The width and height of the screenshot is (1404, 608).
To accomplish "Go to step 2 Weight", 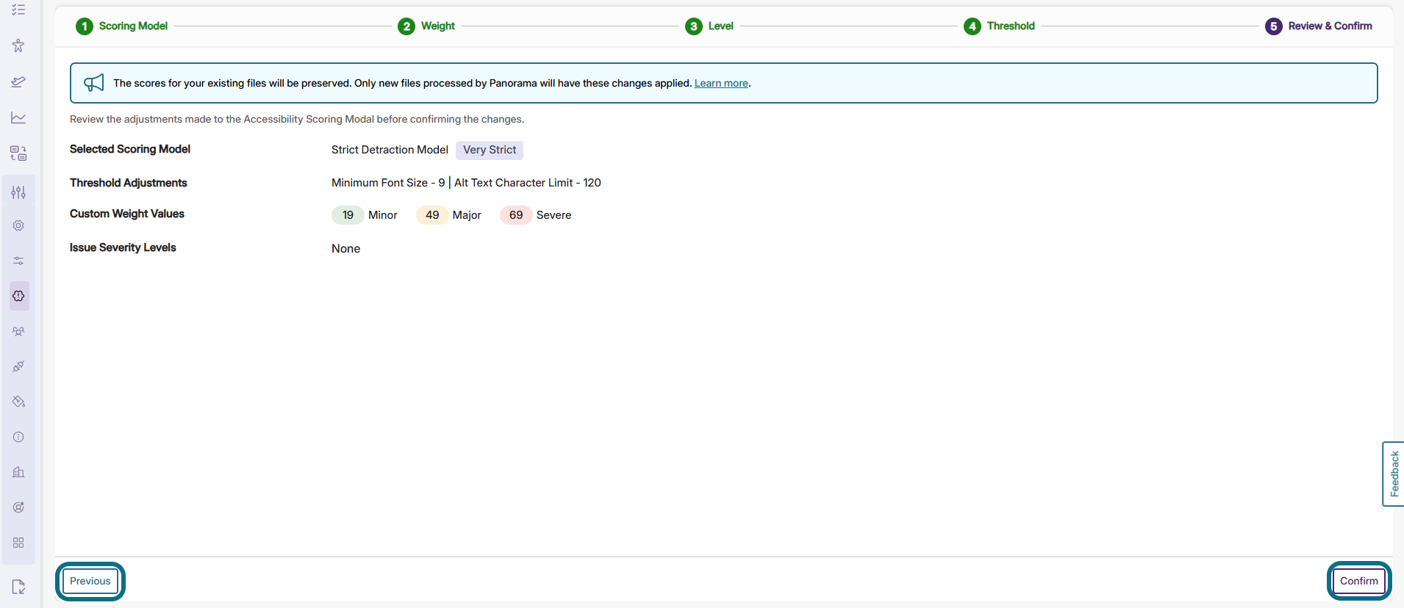I will 426,26.
